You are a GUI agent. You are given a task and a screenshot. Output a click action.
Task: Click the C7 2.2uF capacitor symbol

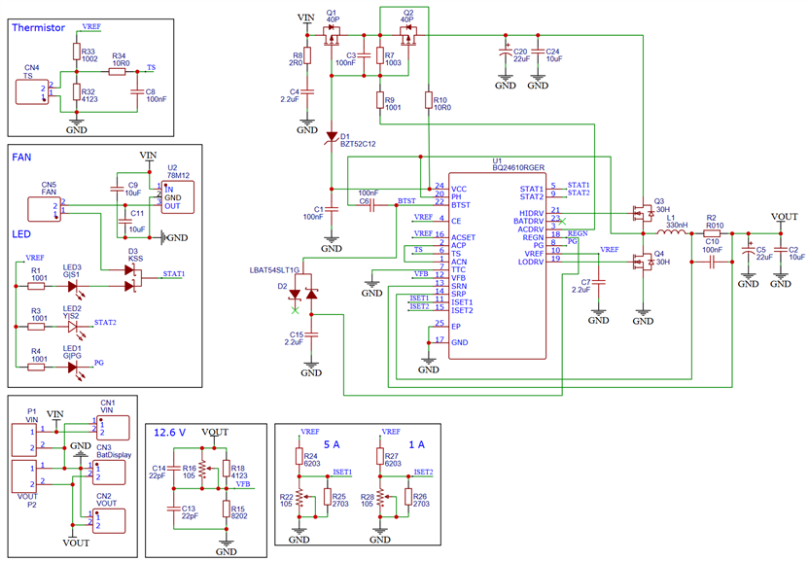[x=599, y=282]
